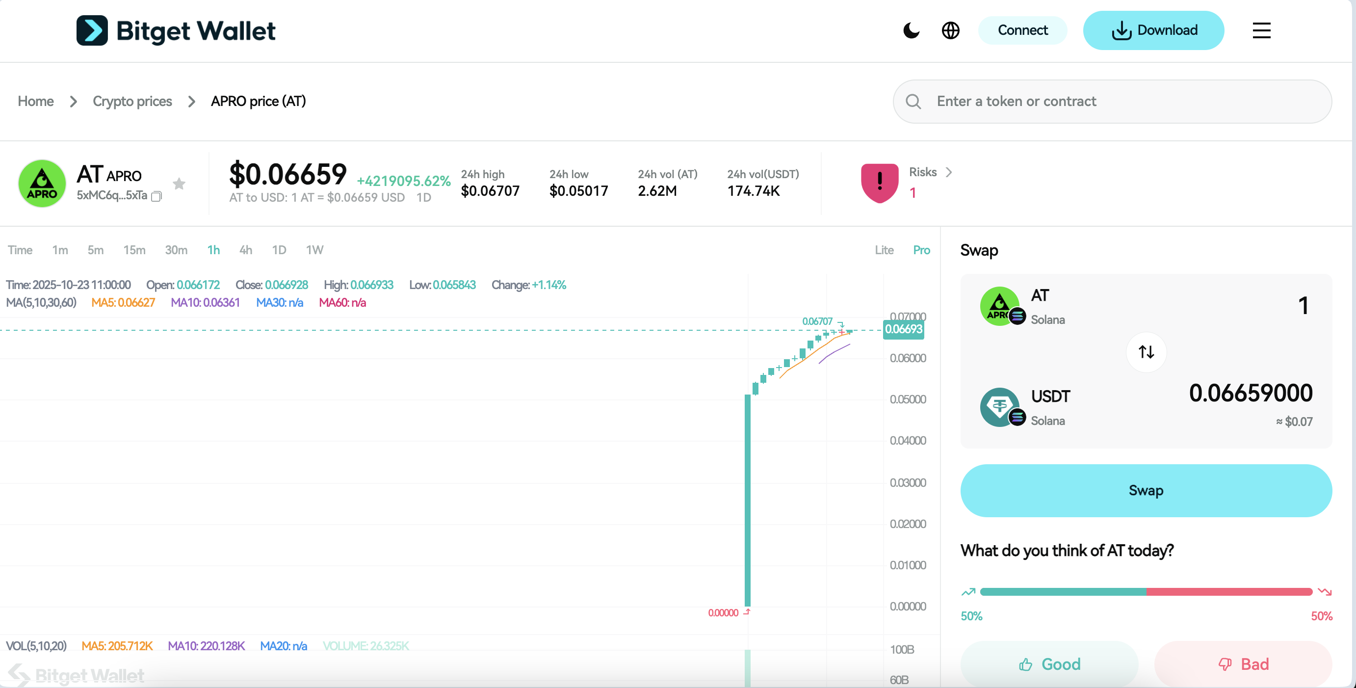
Task: Copy the AT contract address
Action: pos(156,196)
